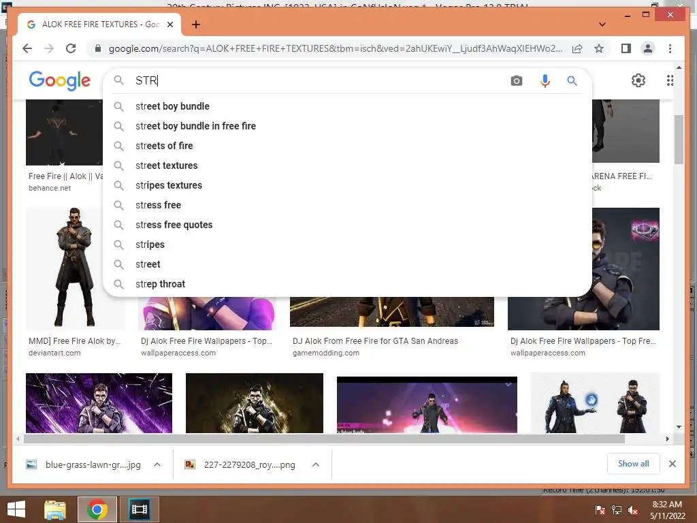Click the horizontal scrollbar
Image resolution: width=697 pixels, height=523 pixels.
[324, 439]
